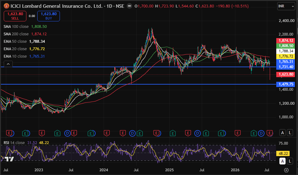Viewport: 298px width, 175px height.
Task: Open the dividend D marker near Jul 2025
Action: [x=197, y=133]
